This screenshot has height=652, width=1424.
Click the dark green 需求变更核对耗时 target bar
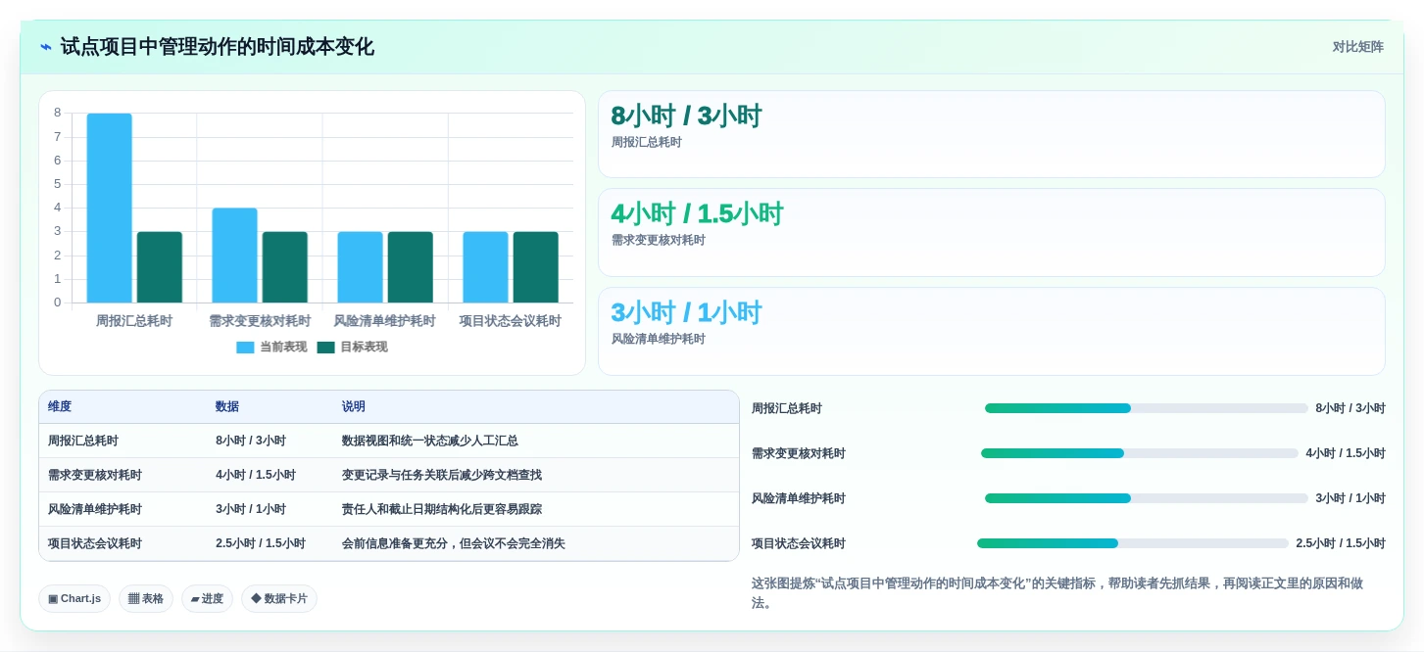[x=284, y=267]
